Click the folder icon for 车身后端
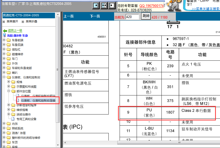 pos(9,45)
